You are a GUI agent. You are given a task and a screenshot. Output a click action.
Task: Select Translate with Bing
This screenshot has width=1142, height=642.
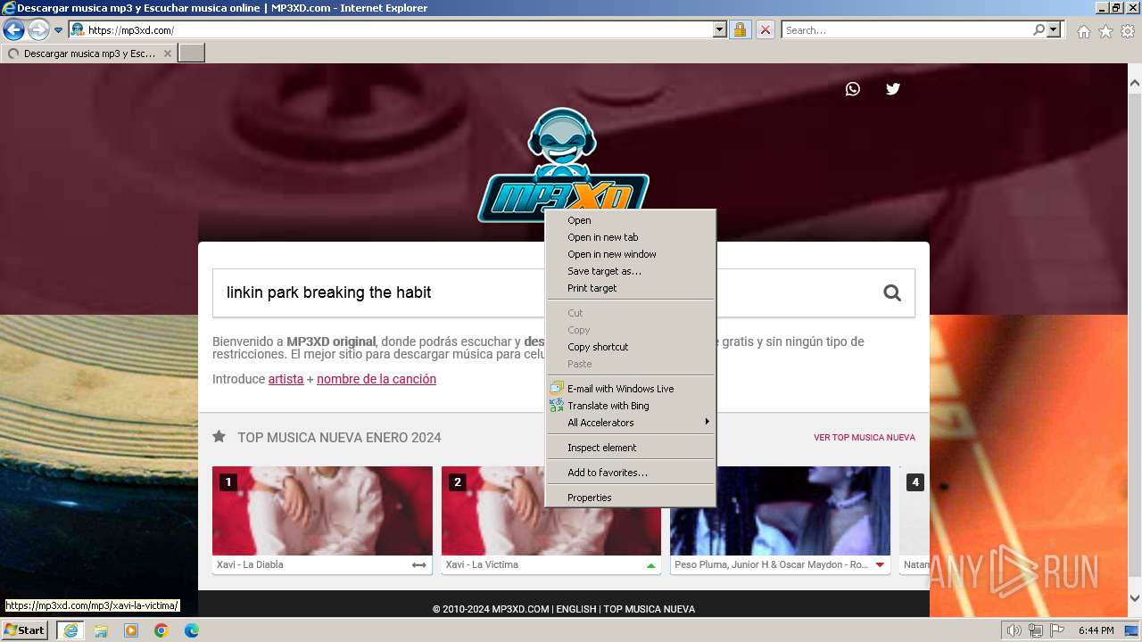[630, 406]
